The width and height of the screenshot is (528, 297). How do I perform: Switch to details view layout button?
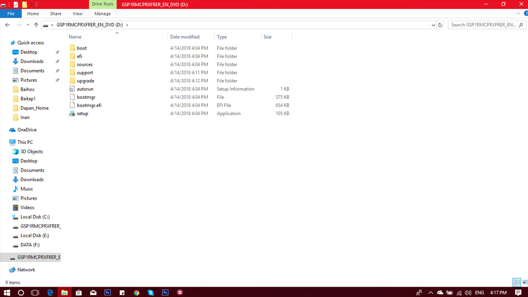517,282
